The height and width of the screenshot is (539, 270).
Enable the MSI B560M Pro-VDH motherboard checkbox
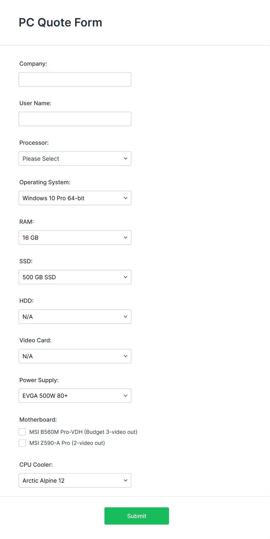22,432
